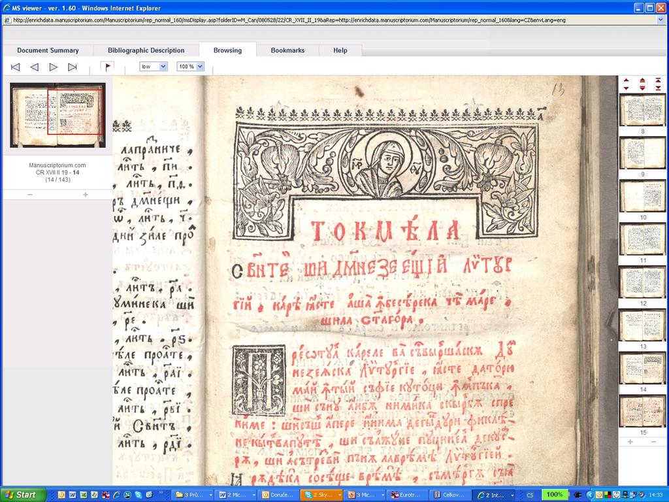
Task: Open the Bookmarks tab
Action: pos(287,50)
